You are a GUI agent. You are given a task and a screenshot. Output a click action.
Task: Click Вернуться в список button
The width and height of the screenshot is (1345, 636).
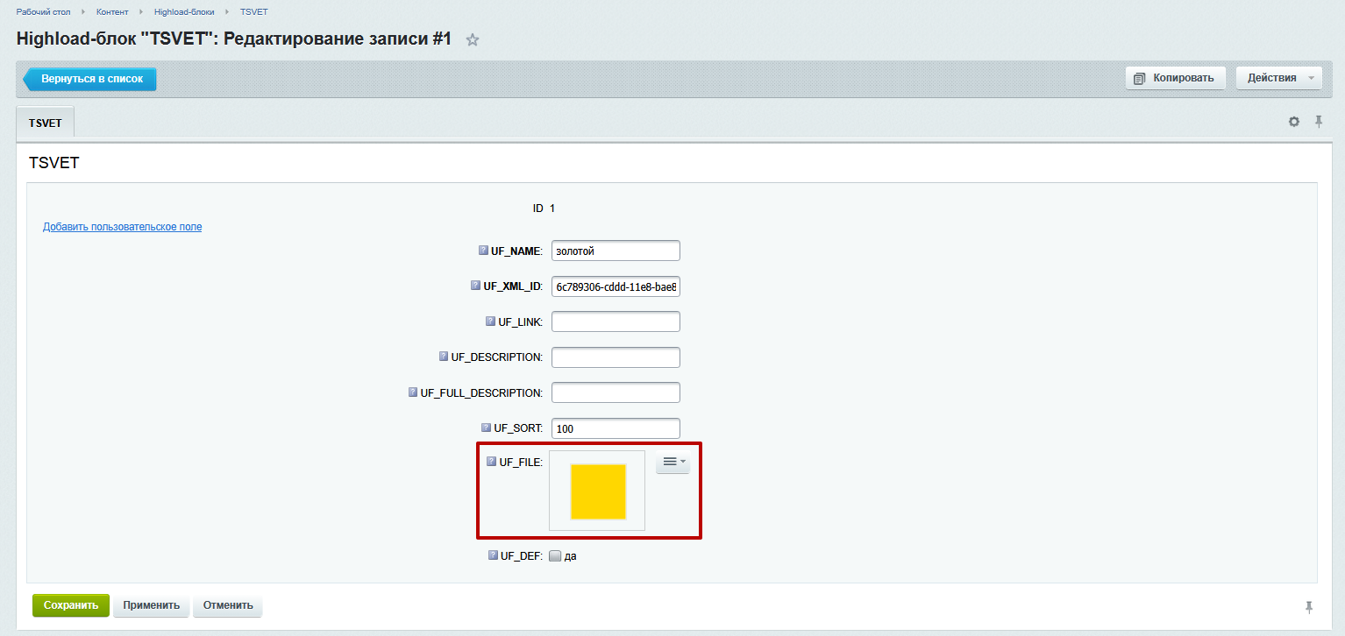91,79
